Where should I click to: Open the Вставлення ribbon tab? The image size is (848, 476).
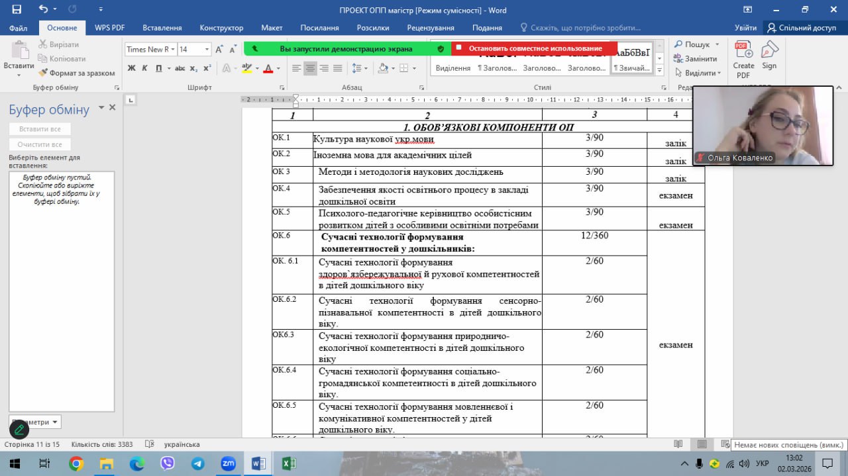coord(162,28)
